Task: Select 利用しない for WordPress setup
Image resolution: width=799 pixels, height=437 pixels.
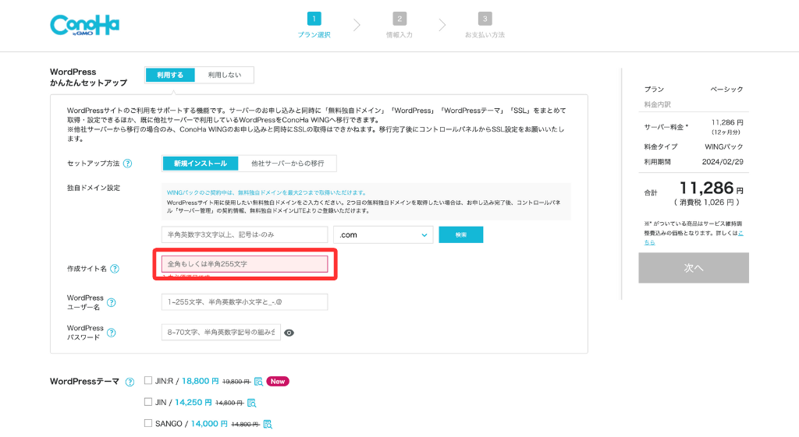Action: 224,76
